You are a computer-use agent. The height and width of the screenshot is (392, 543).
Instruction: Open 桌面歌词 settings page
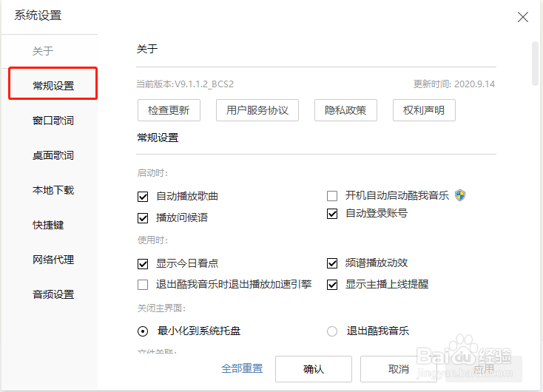point(53,155)
